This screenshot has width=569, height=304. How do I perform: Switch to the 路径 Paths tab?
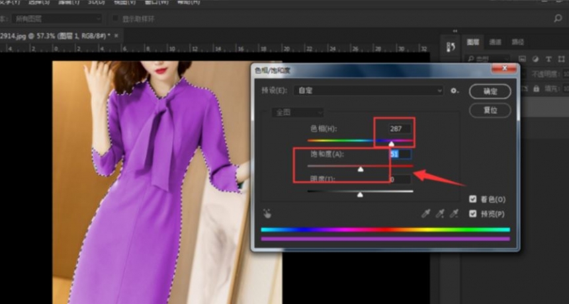tap(517, 42)
